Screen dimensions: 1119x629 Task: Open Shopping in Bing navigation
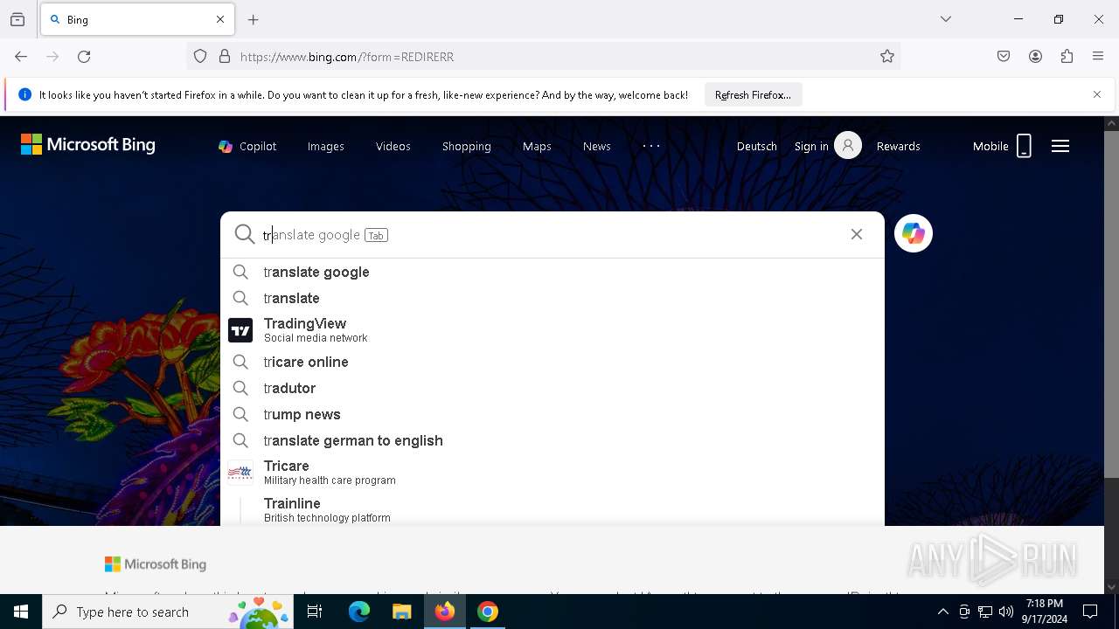point(467,146)
